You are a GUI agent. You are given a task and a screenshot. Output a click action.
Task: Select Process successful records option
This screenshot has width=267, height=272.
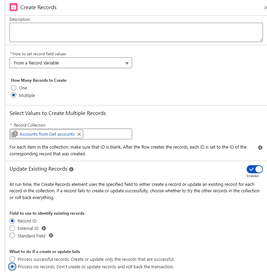point(12,259)
